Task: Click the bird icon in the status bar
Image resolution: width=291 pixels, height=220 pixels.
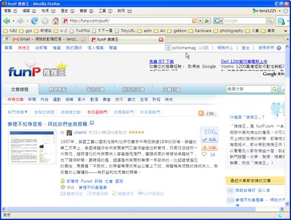Action: (x=279, y=215)
